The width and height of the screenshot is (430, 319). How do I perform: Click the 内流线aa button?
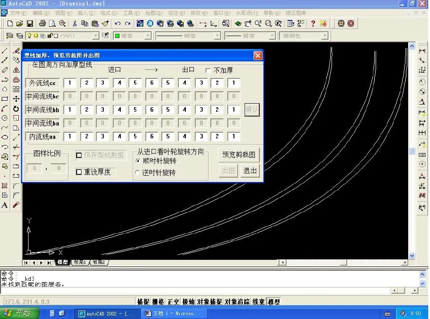pos(42,137)
